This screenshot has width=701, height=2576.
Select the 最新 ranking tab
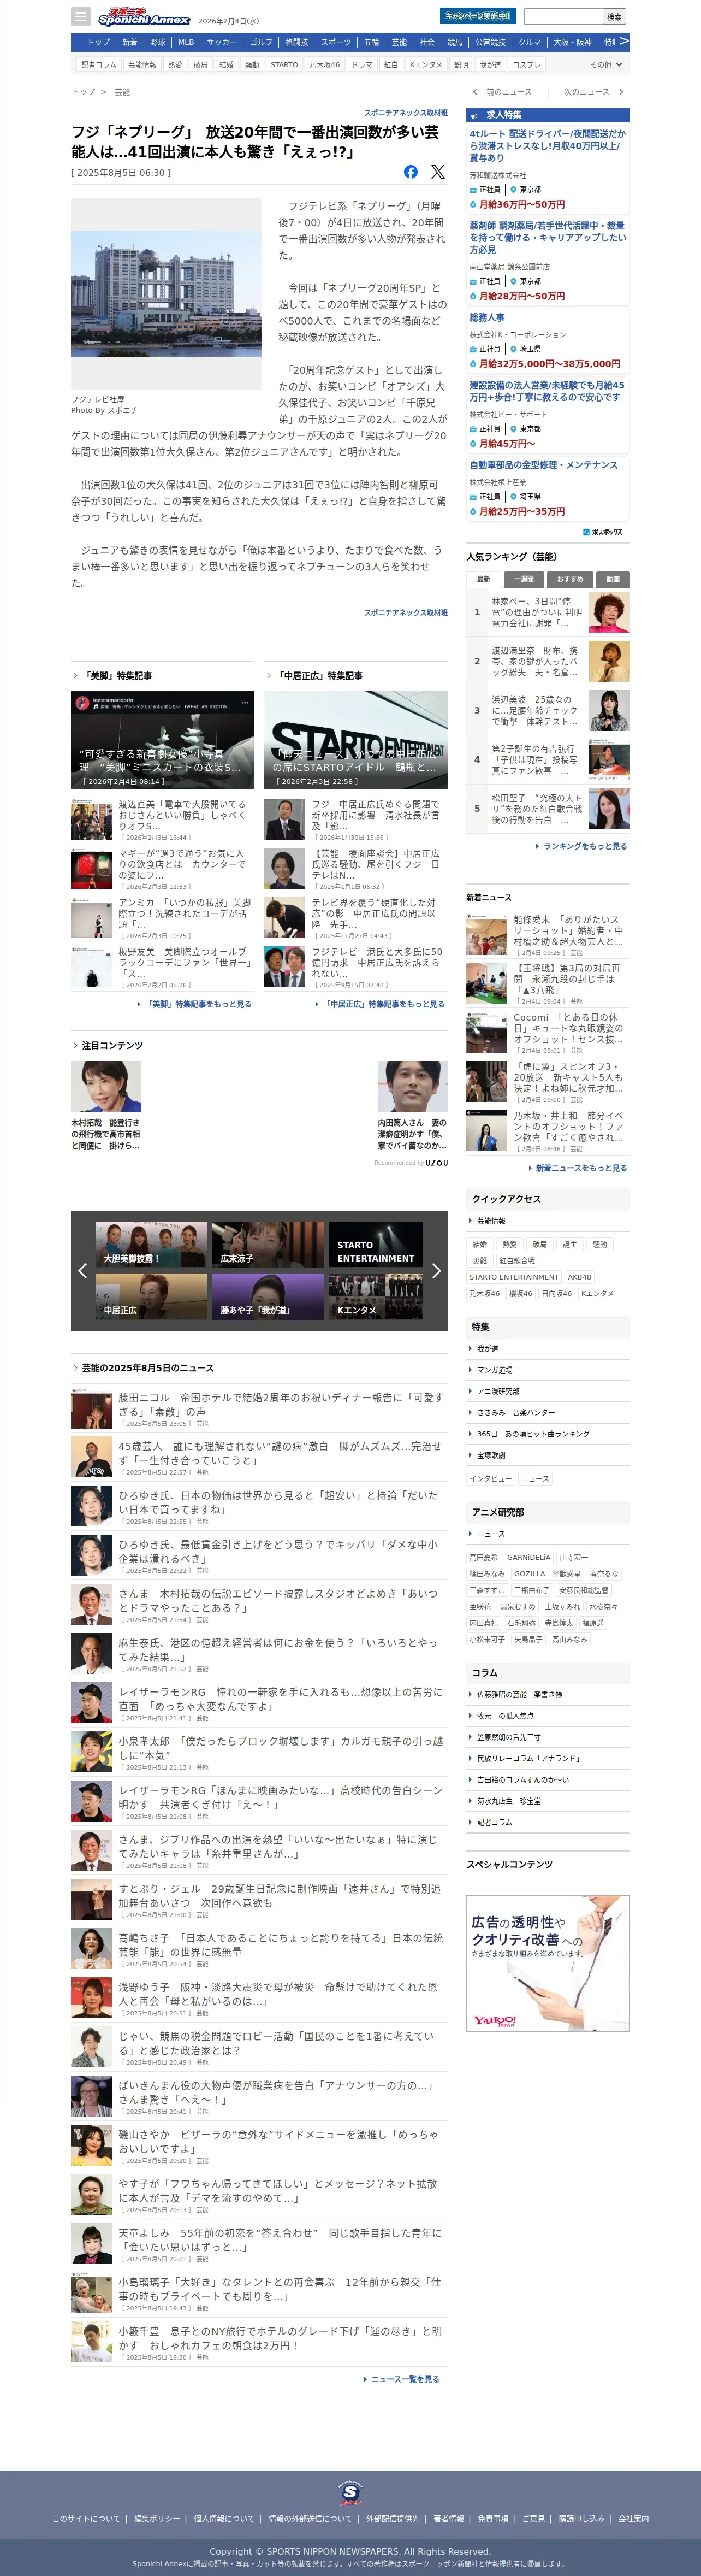(483, 579)
